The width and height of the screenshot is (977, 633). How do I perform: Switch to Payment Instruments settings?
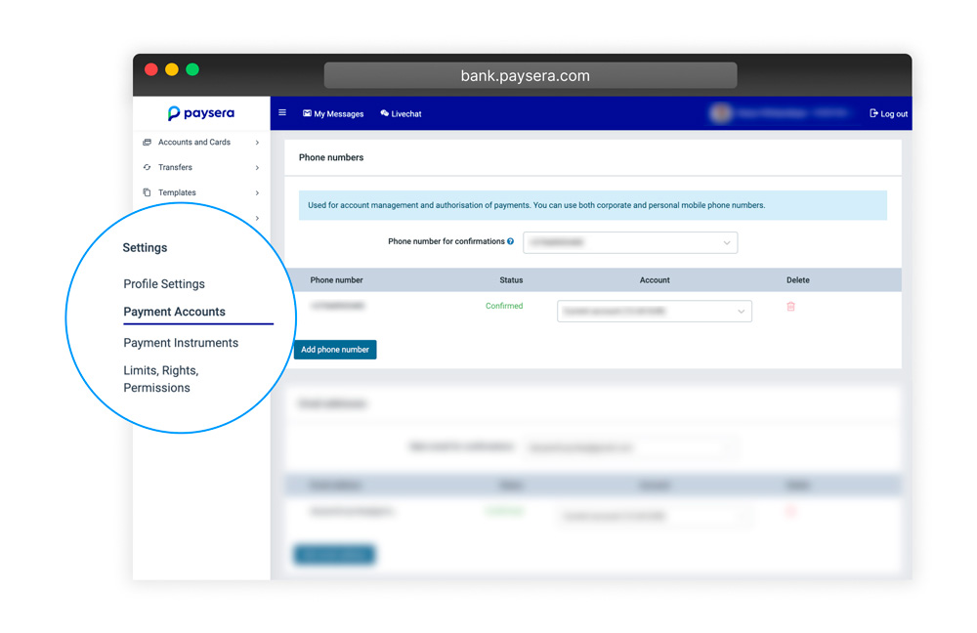[180, 343]
